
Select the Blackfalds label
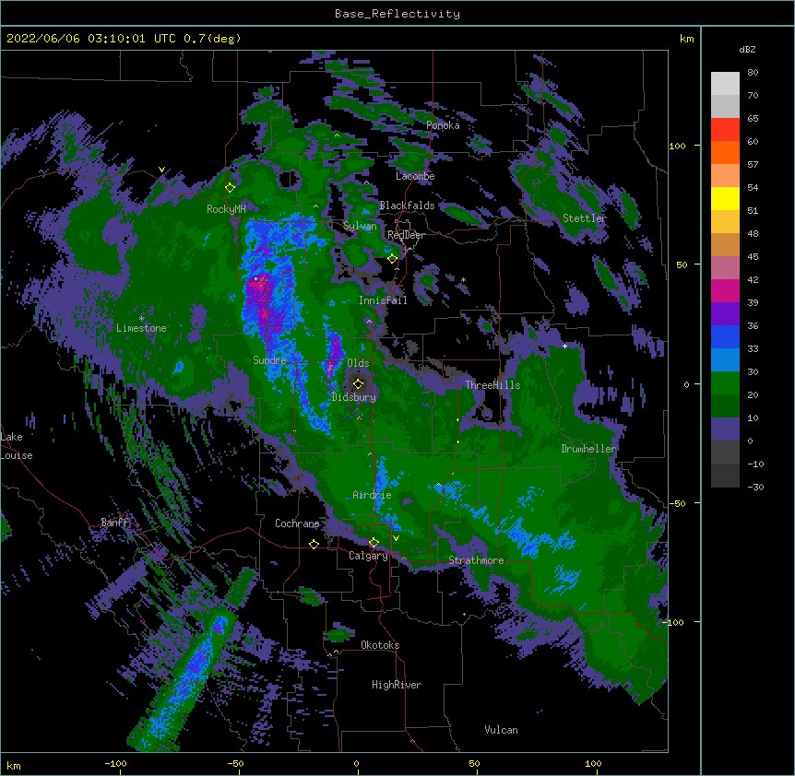pyautogui.click(x=407, y=206)
